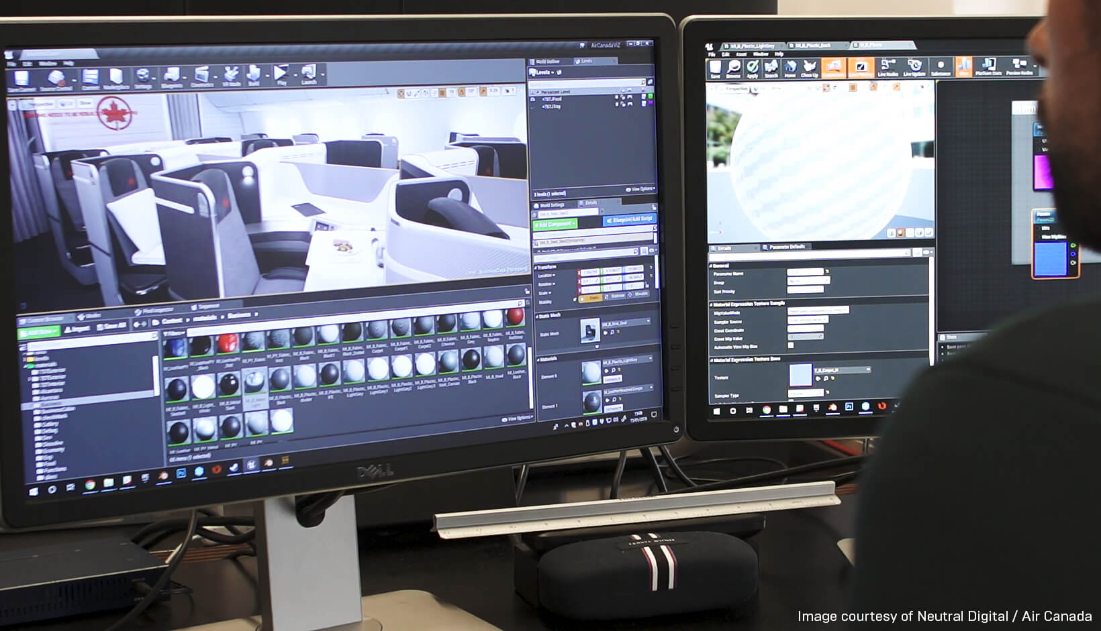The height and width of the screenshot is (631, 1101).
Task: Switch to the World Settings tab
Action: click(x=552, y=205)
